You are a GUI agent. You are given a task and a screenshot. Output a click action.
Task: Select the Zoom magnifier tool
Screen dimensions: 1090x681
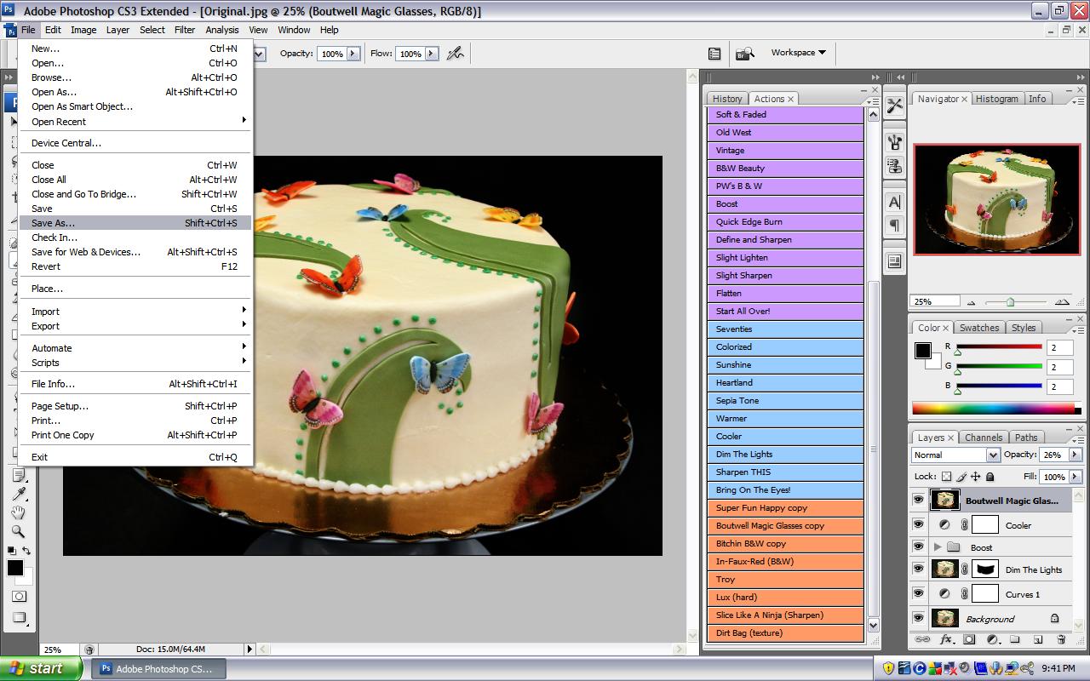click(19, 532)
